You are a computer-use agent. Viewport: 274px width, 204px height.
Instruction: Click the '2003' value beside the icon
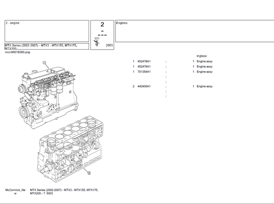109,45
